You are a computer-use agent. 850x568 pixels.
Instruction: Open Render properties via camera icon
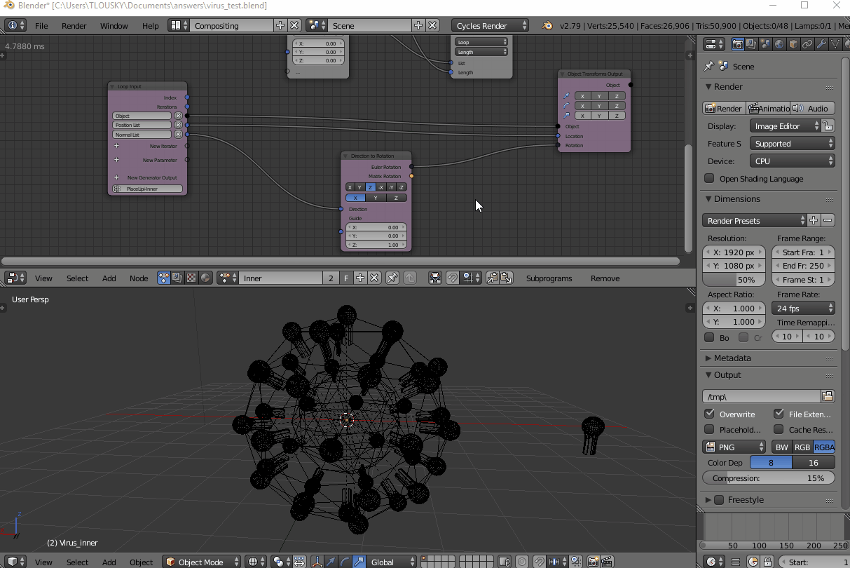[738, 43]
